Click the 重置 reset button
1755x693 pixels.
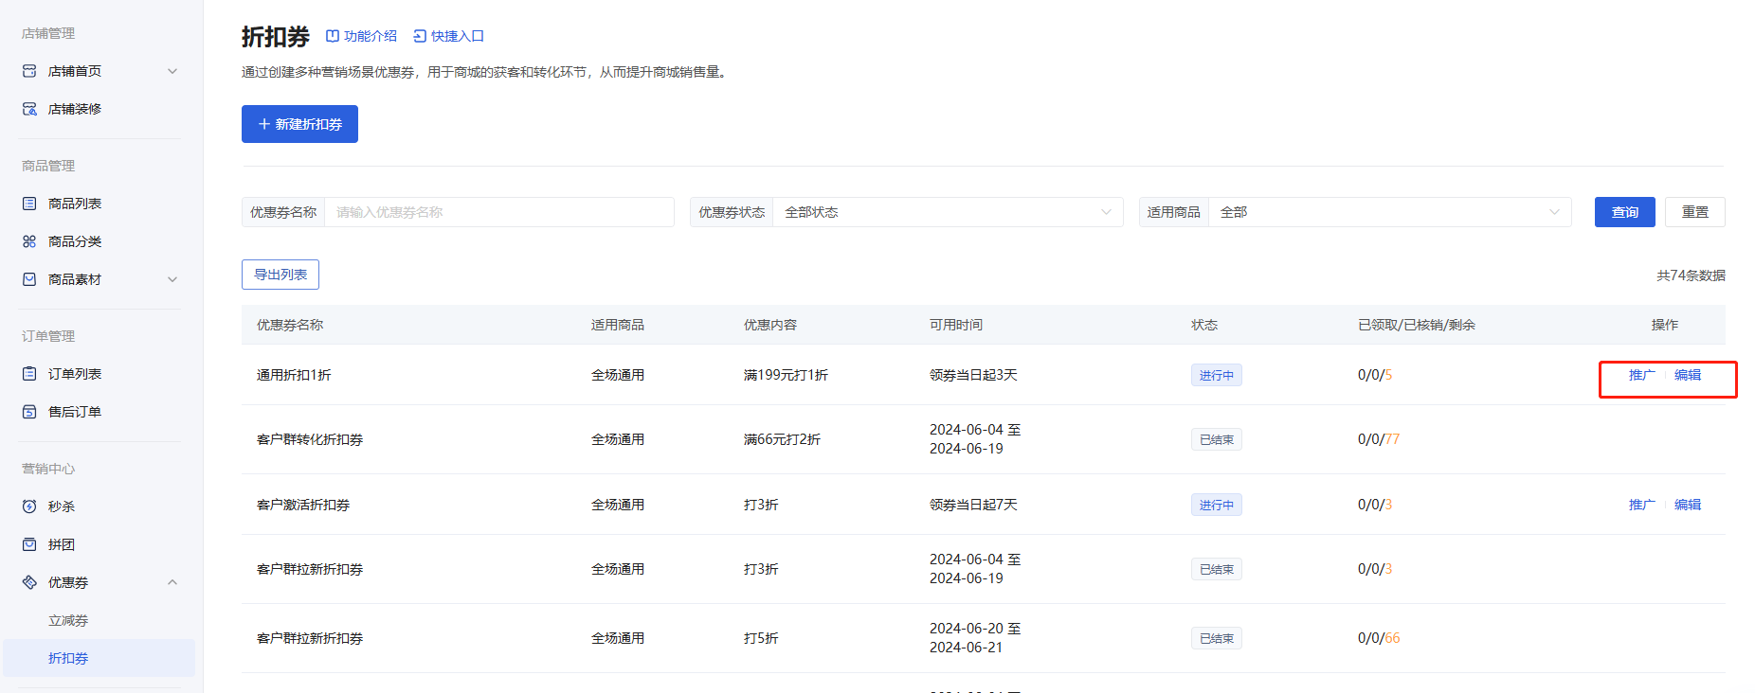(x=1694, y=212)
